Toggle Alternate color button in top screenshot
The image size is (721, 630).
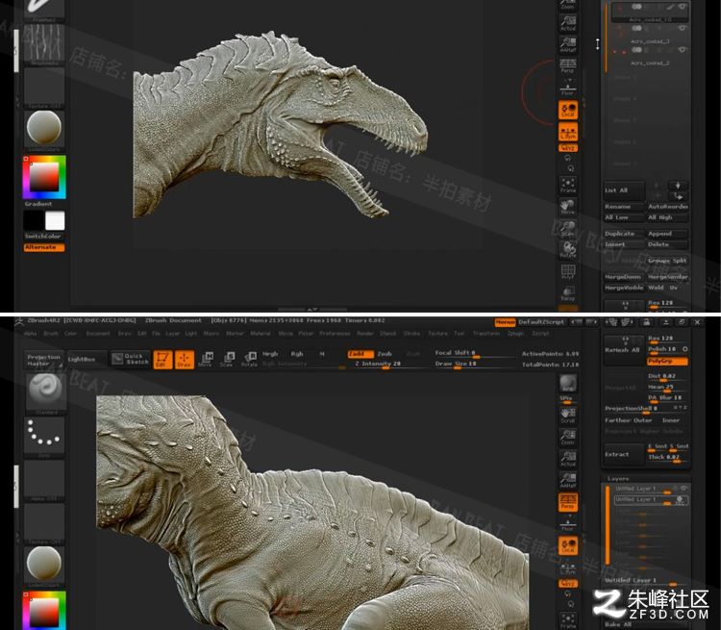tap(44, 247)
